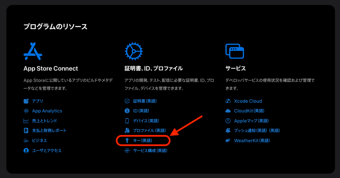Open the CloudKit(英語) link

point(249,111)
